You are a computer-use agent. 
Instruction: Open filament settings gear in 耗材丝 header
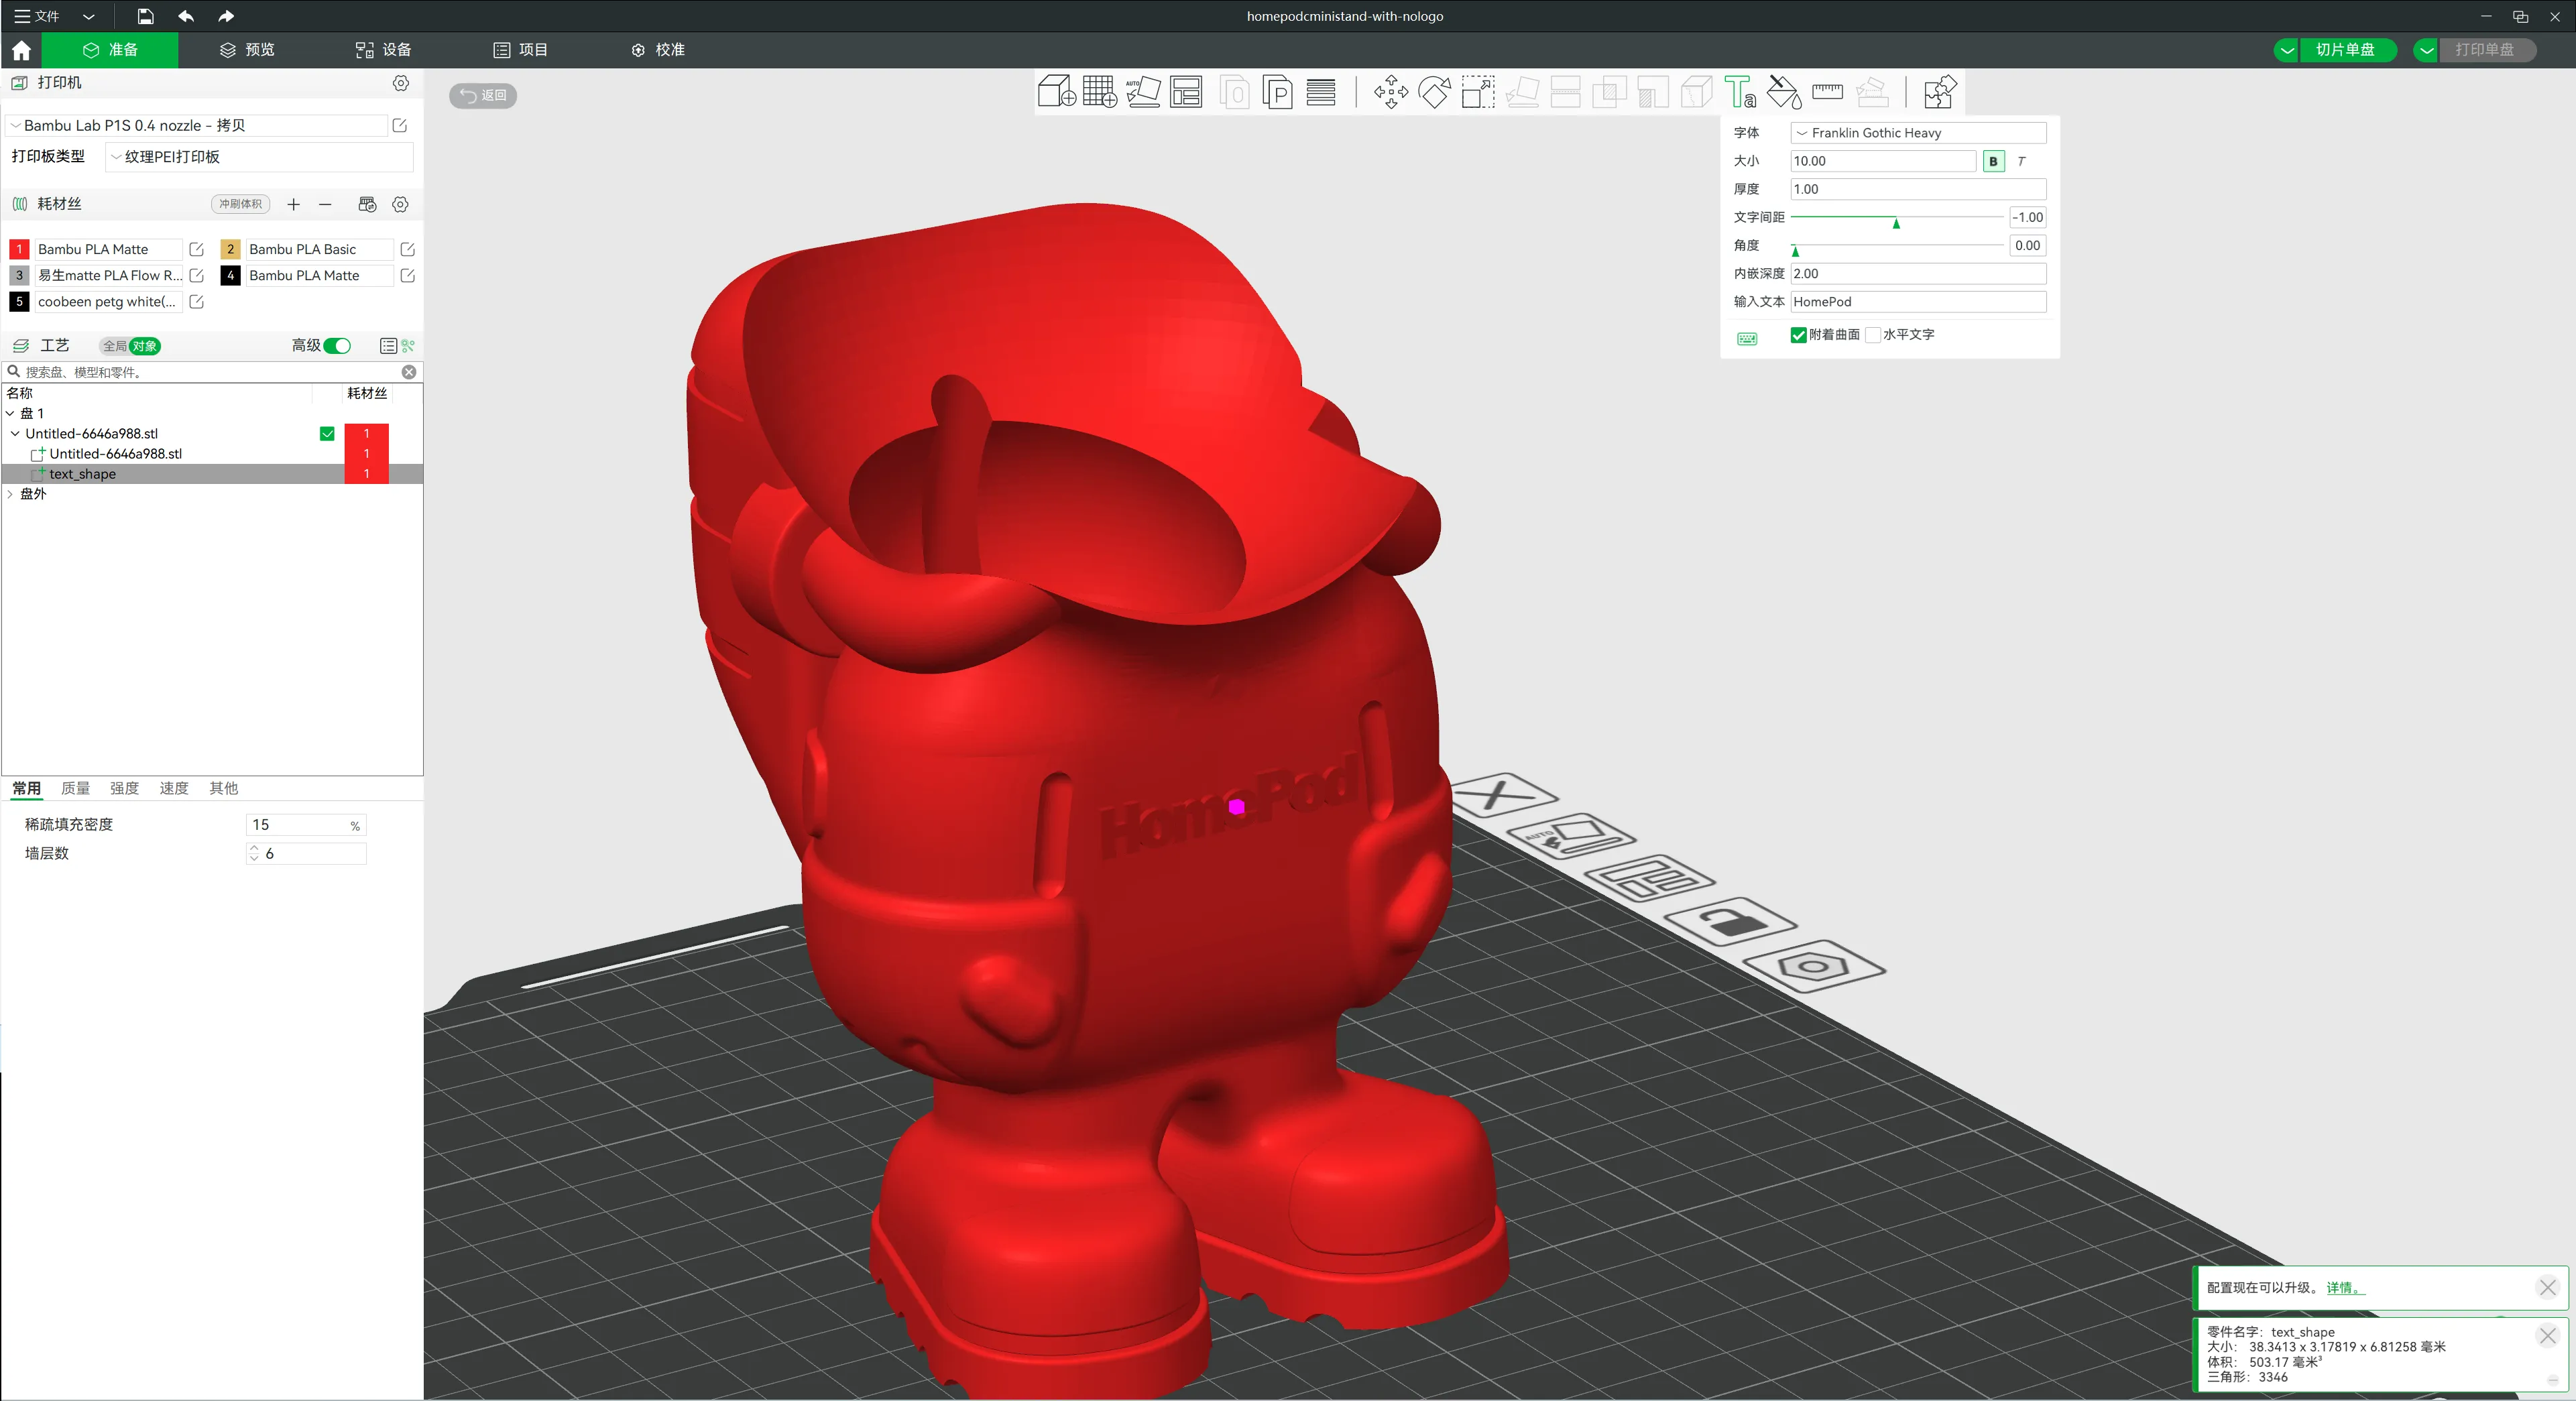pyautogui.click(x=401, y=204)
